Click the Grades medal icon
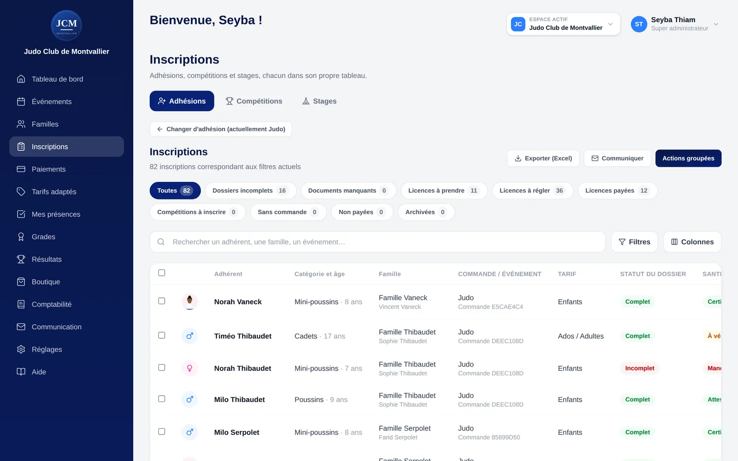 21,237
